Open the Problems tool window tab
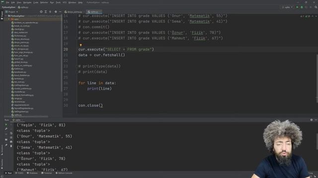This screenshot has width=318, height=178. [32, 173]
